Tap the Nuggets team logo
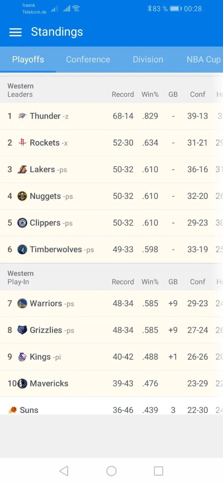Screen dimensions: 223x484 [x=22, y=196]
